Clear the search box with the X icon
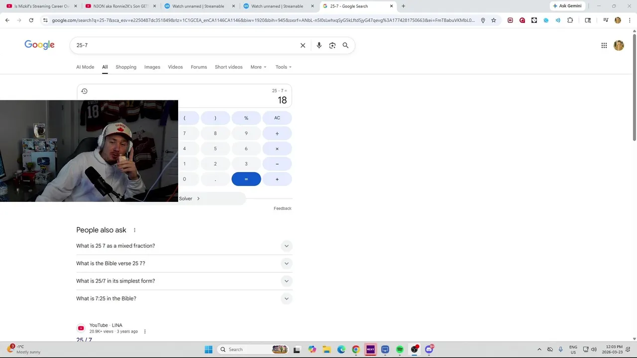Image resolution: width=637 pixels, height=358 pixels. 303,45
